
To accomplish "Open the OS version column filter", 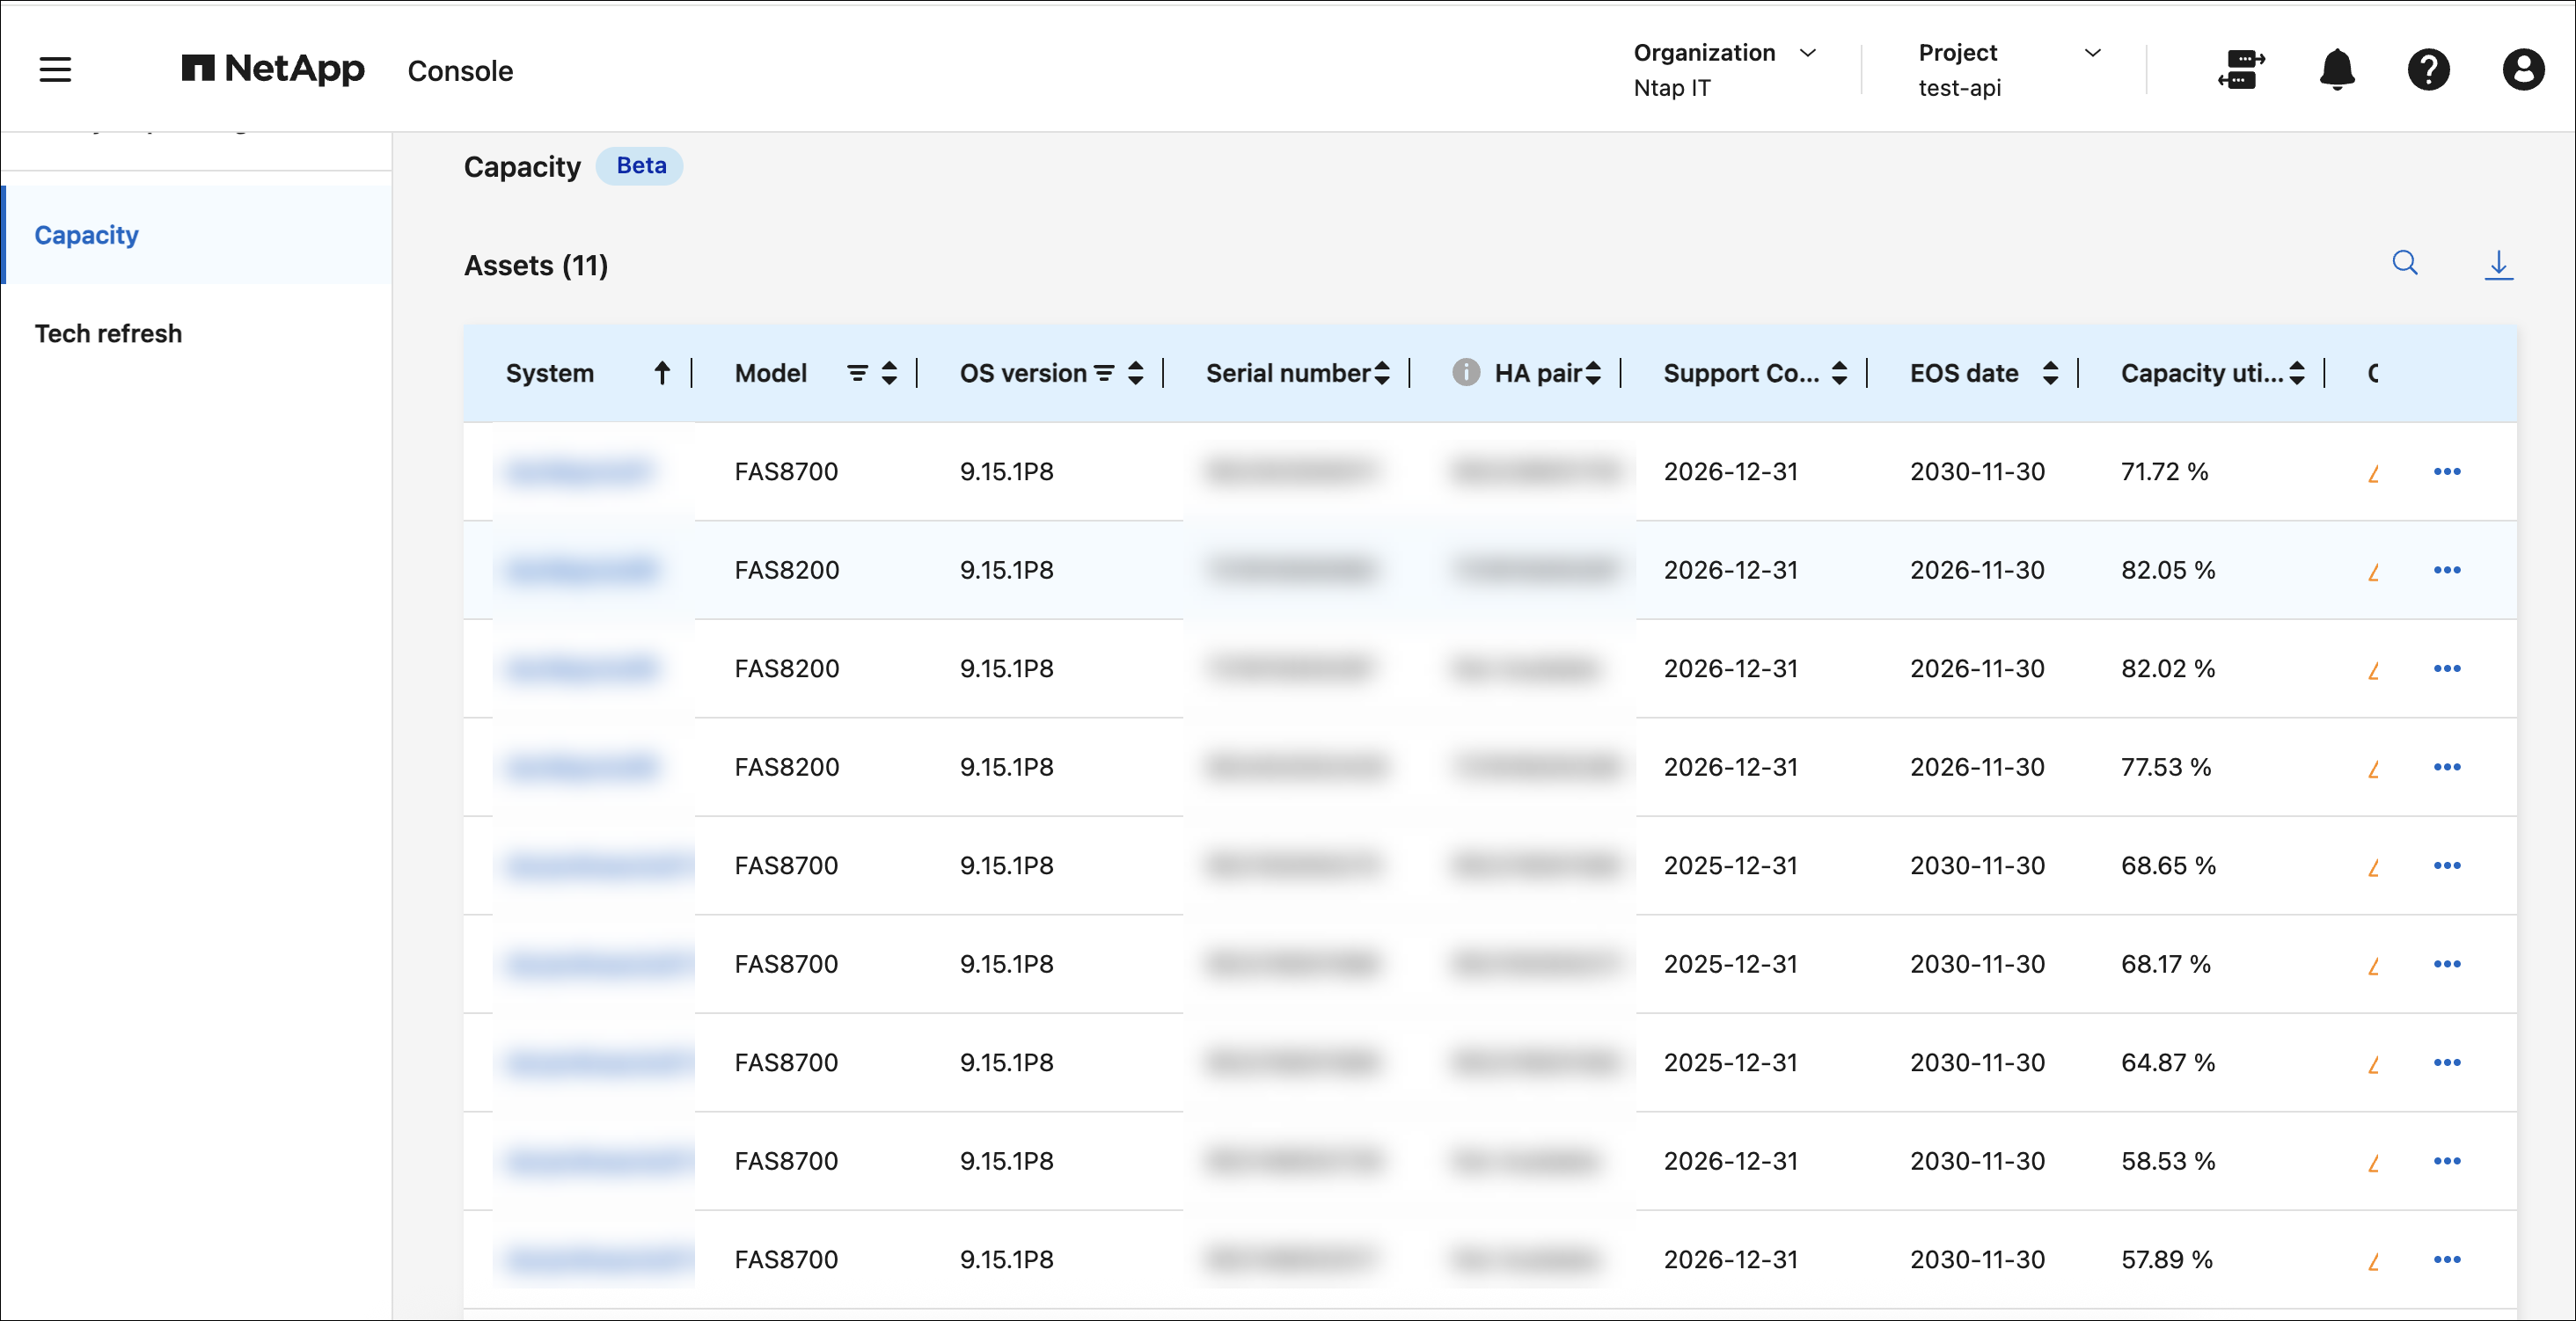I will coord(1104,373).
